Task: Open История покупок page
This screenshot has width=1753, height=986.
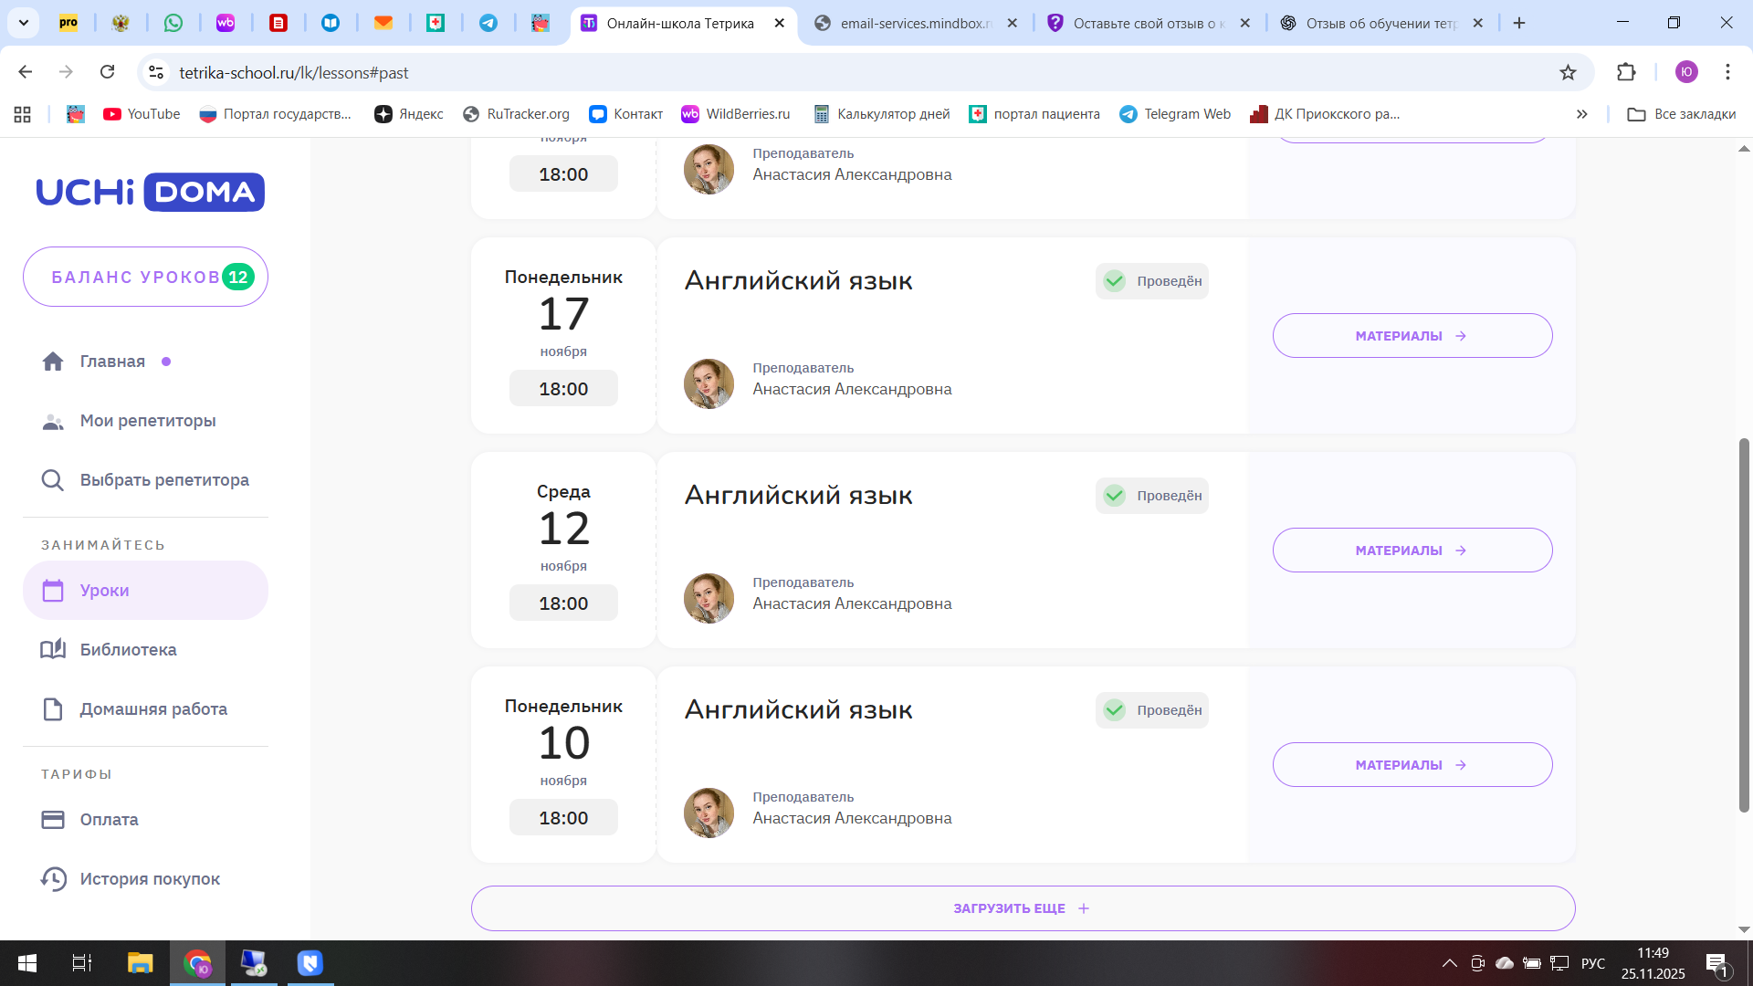Action: pos(150,879)
